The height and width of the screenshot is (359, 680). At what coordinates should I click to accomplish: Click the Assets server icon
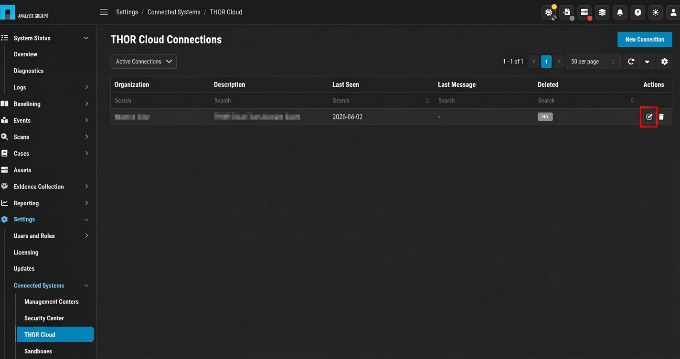pyautogui.click(x=4, y=170)
